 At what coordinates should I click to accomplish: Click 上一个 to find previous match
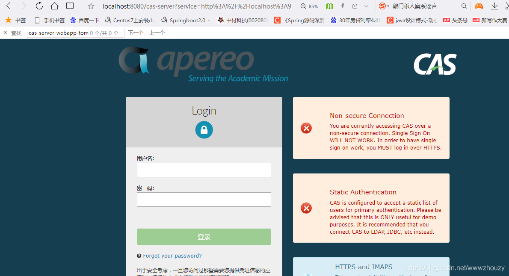157,33
